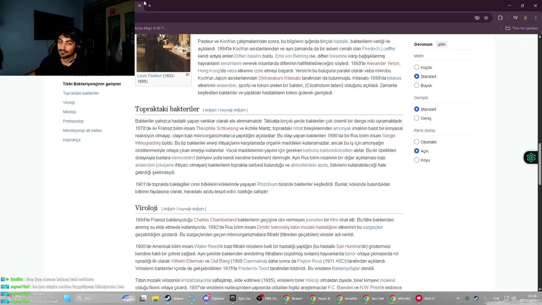Select Geniş page width

(x=417, y=118)
